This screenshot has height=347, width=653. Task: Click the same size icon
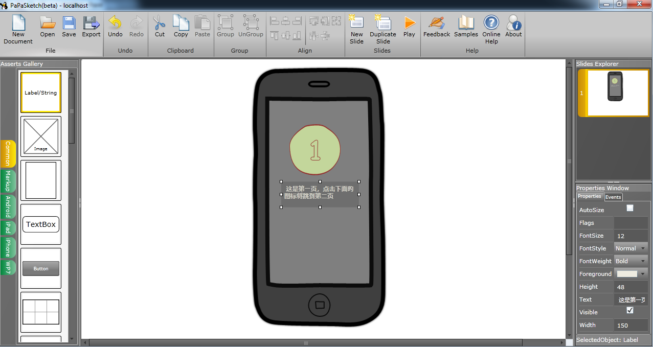pos(336,21)
